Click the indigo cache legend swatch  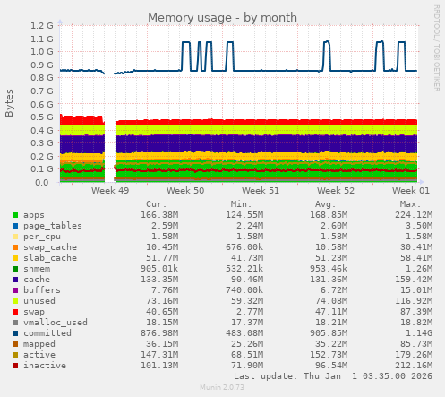15,280
